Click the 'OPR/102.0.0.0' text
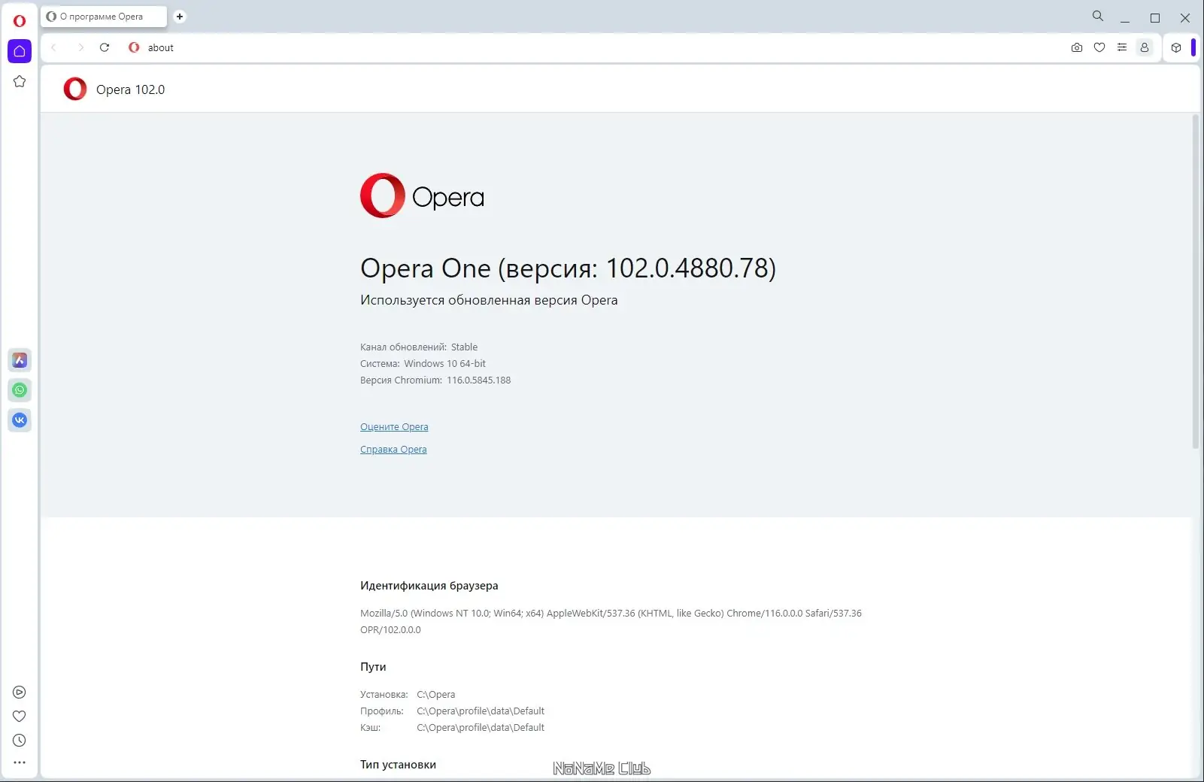The image size is (1204, 782). coord(390,630)
